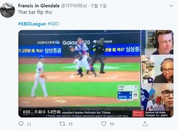Click the top commentator webcam panel
This screenshot has height=130, width=178.
pyautogui.click(x=157, y=42)
